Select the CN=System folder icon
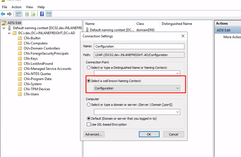Viewport: 241px width, 157px height. pyautogui.click(x=20, y=84)
